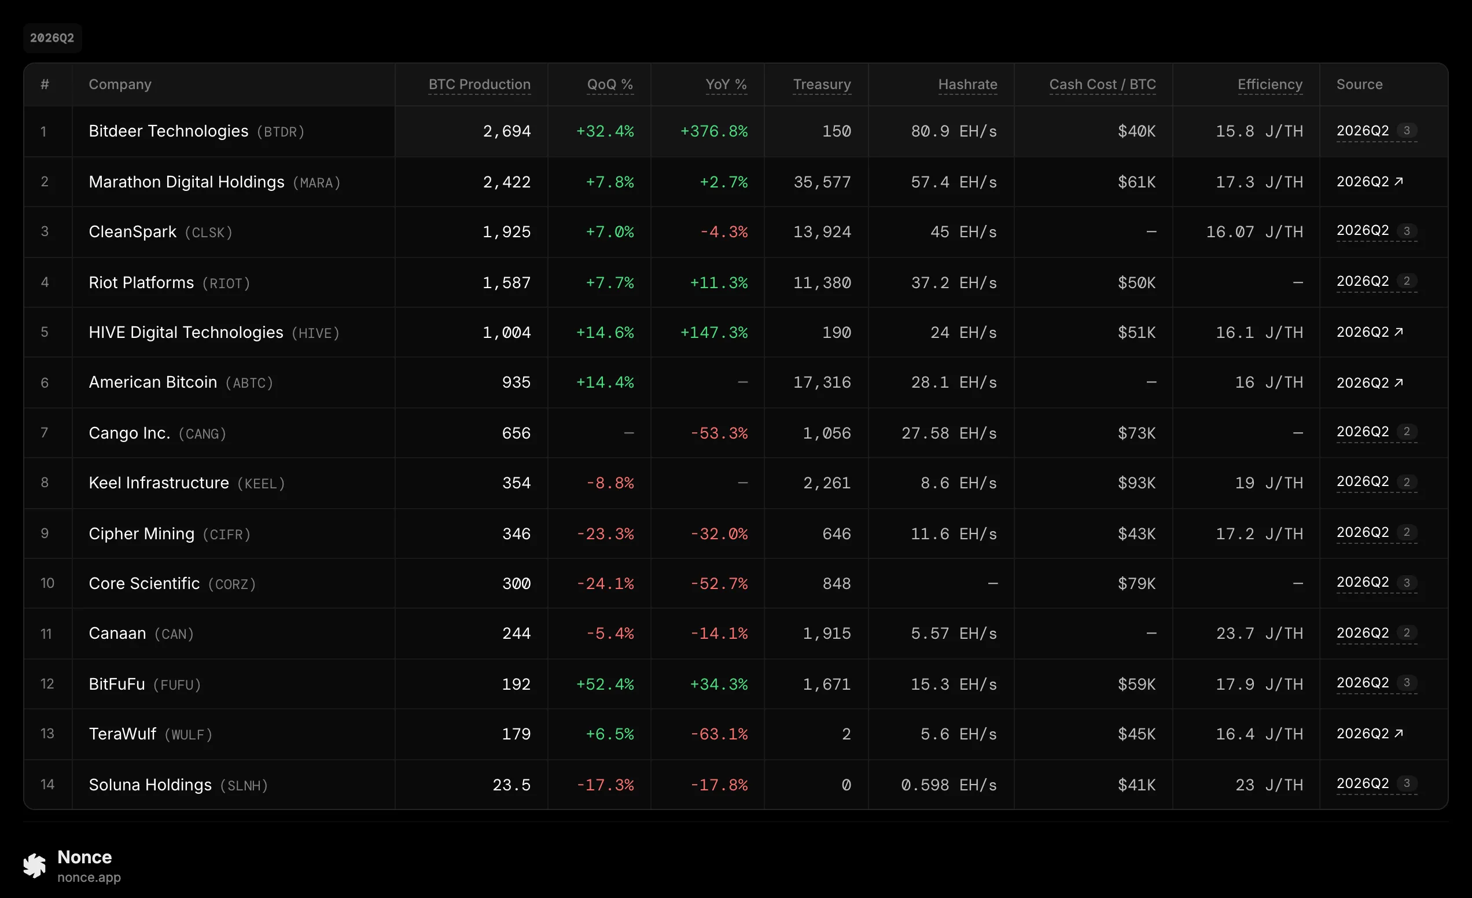The height and width of the screenshot is (898, 1472).
Task: Open 2026Q2 source link for Cipher Mining
Action: tap(1363, 532)
